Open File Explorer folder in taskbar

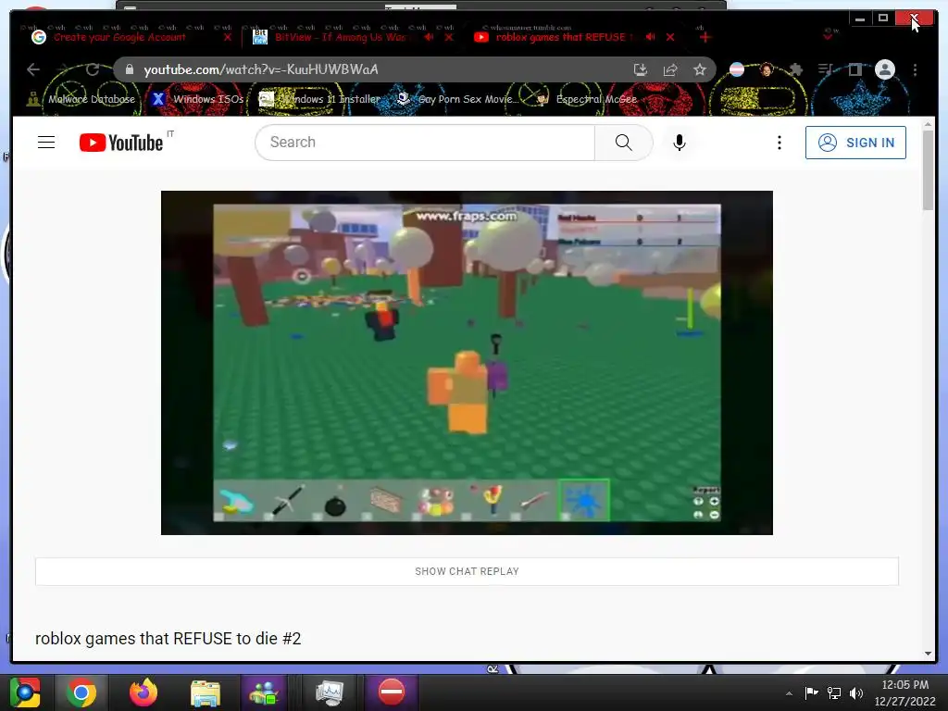206,692
